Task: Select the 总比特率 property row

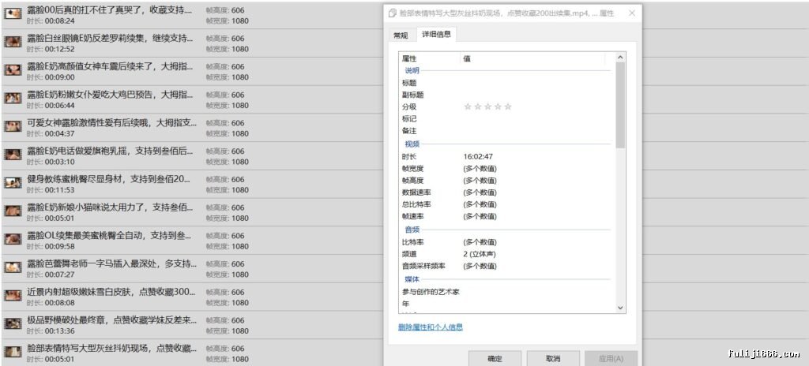Action: (x=507, y=204)
